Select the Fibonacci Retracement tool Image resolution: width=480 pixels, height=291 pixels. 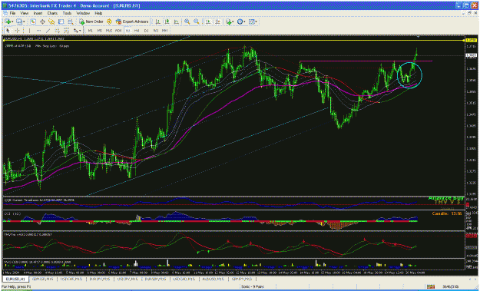(67, 31)
